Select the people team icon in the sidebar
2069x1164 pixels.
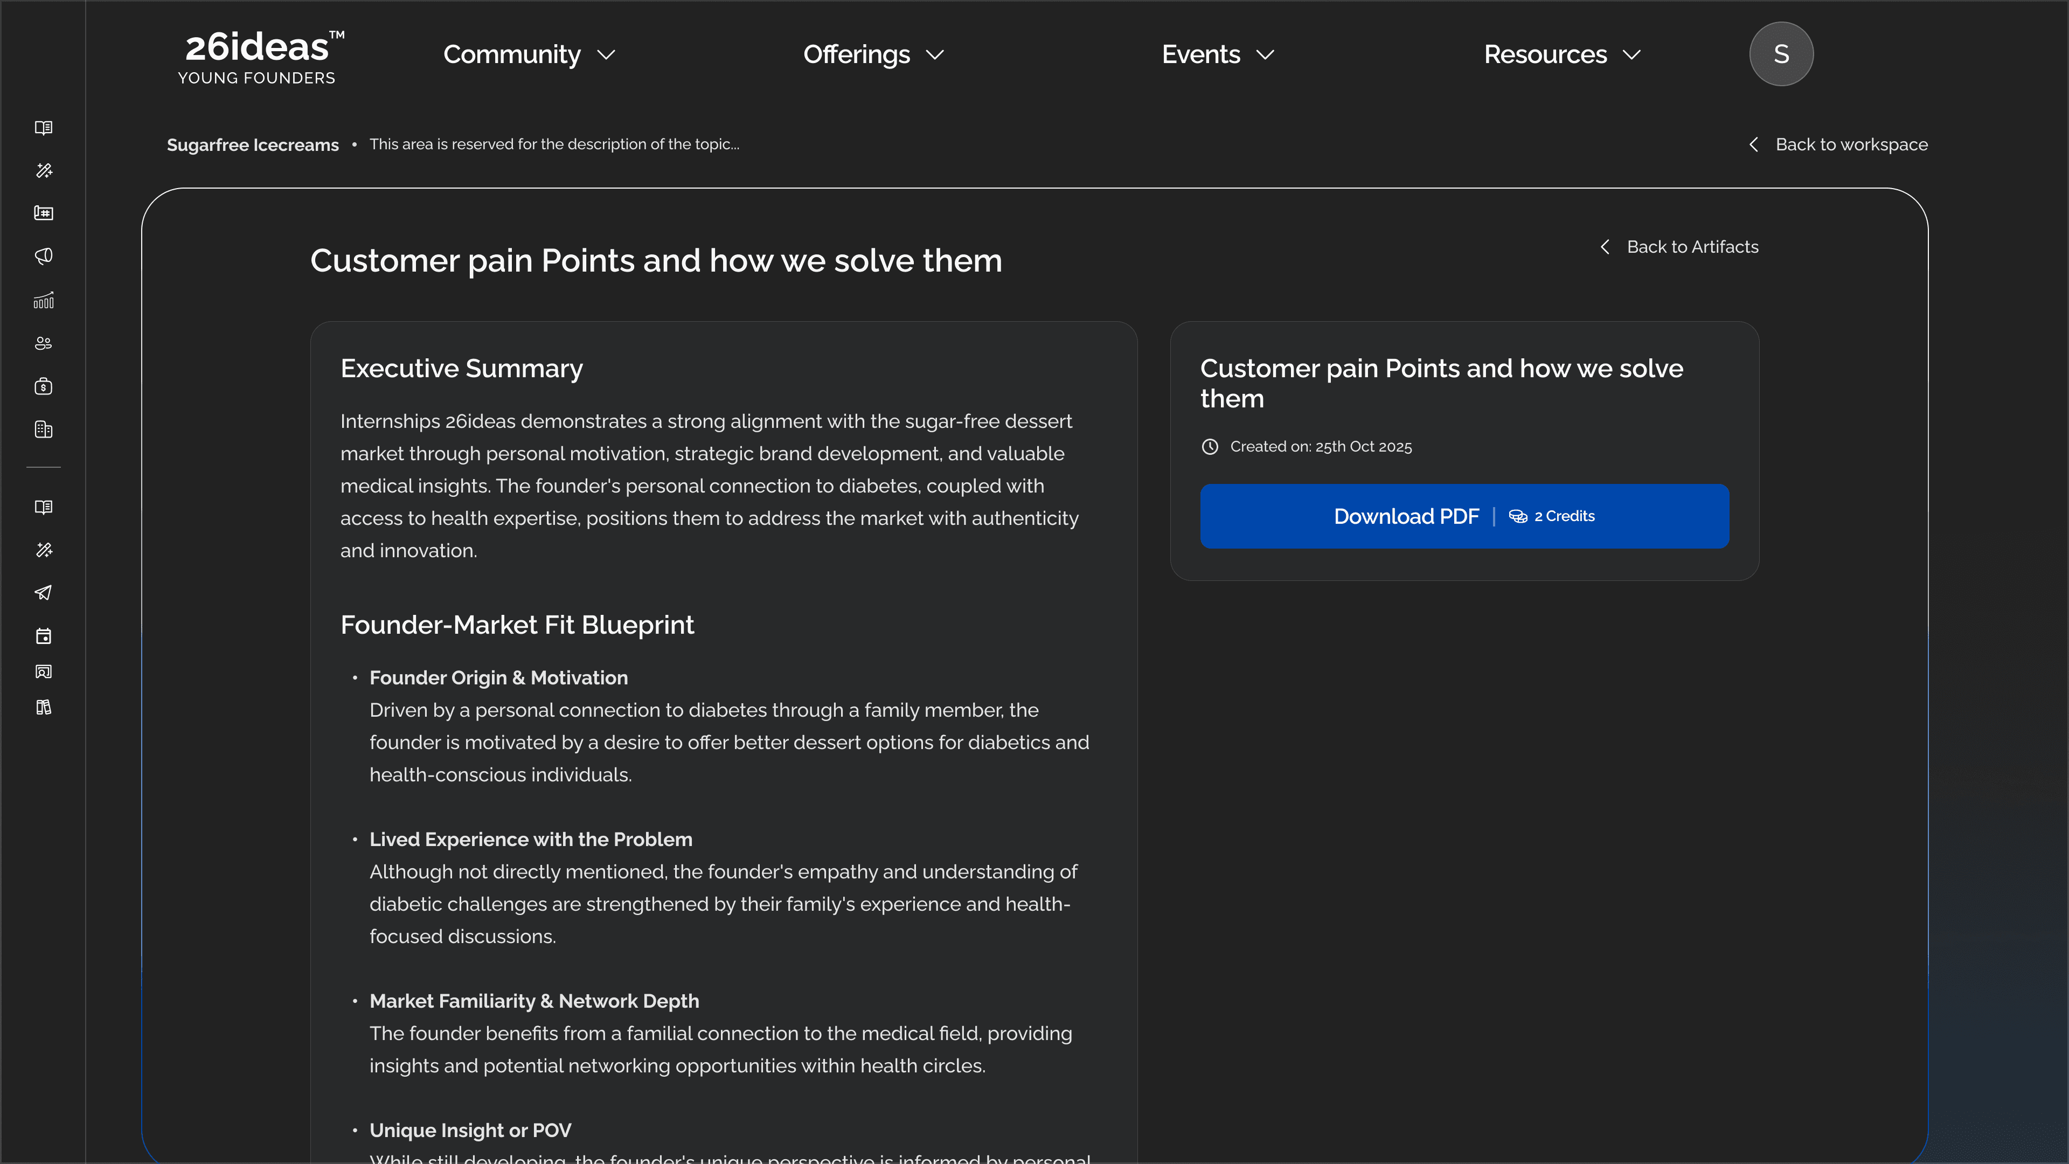(x=43, y=343)
